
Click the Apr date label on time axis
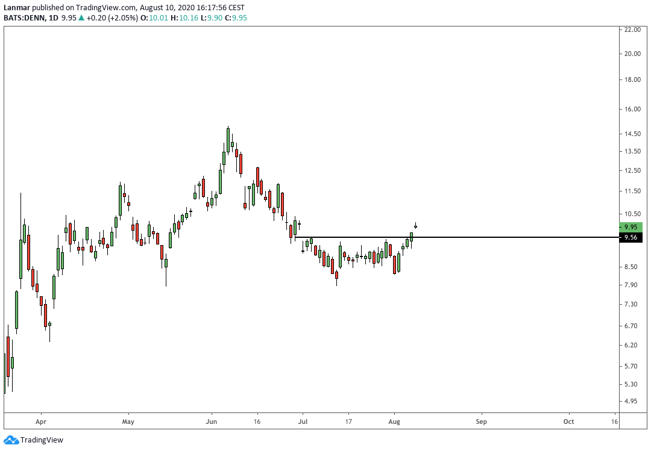tap(41, 421)
